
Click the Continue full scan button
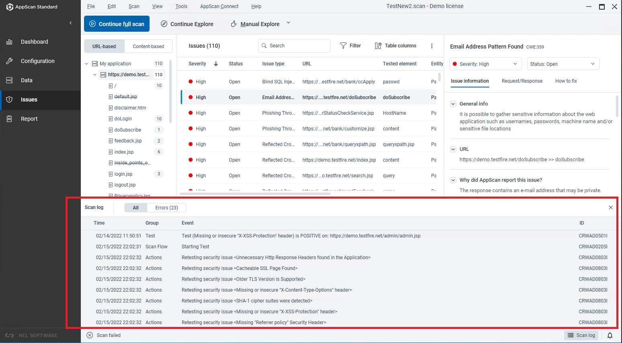pyautogui.click(x=117, y=24)
